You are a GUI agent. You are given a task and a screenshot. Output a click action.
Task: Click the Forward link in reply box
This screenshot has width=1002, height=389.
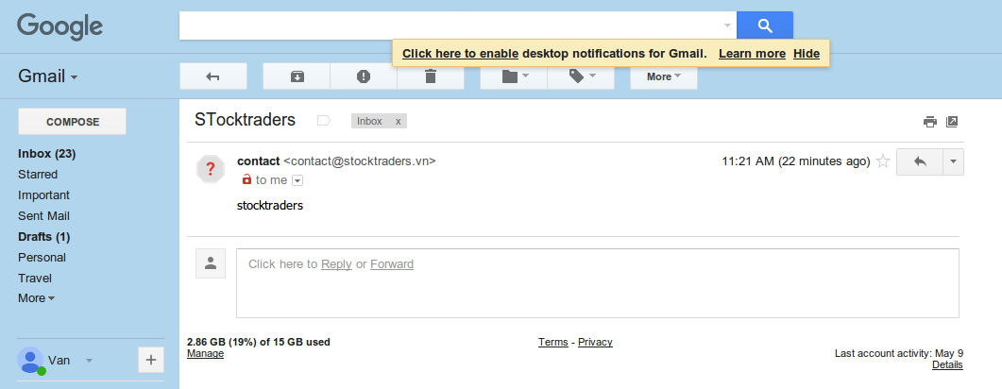(392, 263)
